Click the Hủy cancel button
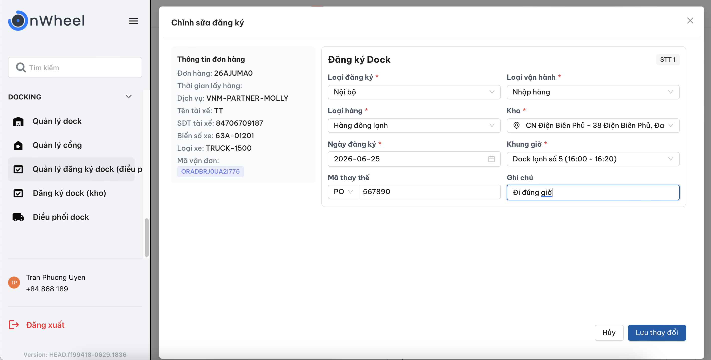 pyautogui.click(x=609, y=333)
